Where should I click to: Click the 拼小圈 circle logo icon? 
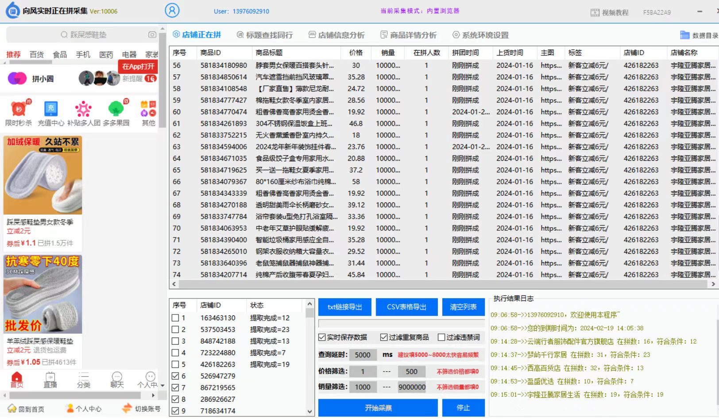click(x=17, y=78)
